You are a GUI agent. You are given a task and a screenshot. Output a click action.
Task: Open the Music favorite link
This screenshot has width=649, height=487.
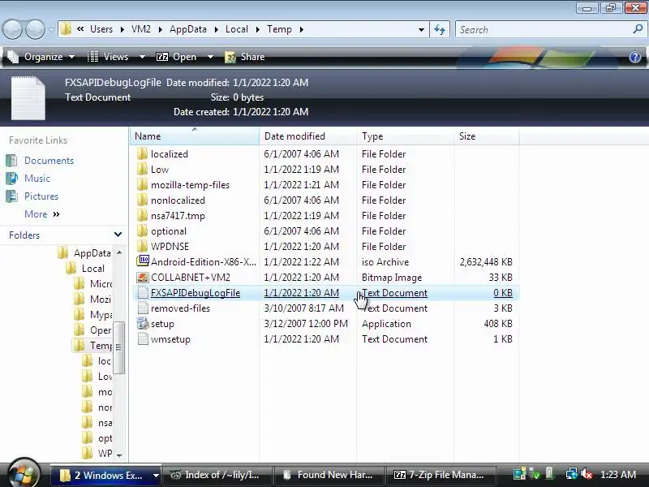(x=37, y=179)
